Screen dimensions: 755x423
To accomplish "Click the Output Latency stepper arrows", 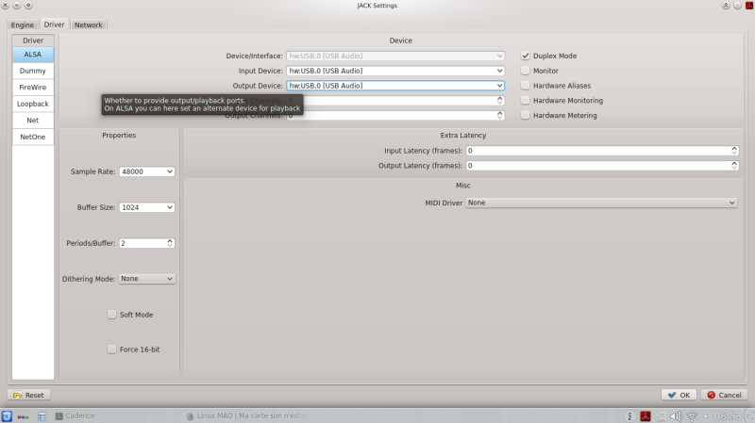I will (x=734, y=166).
